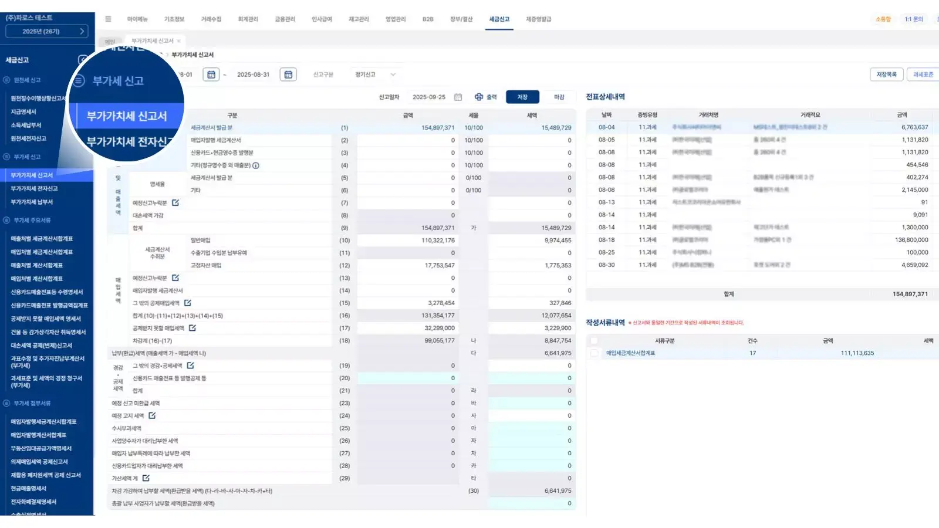Select 부가가치세 전자신고 in the sidebar
This screenshot has height=528, width=939.
pos(34,188)
